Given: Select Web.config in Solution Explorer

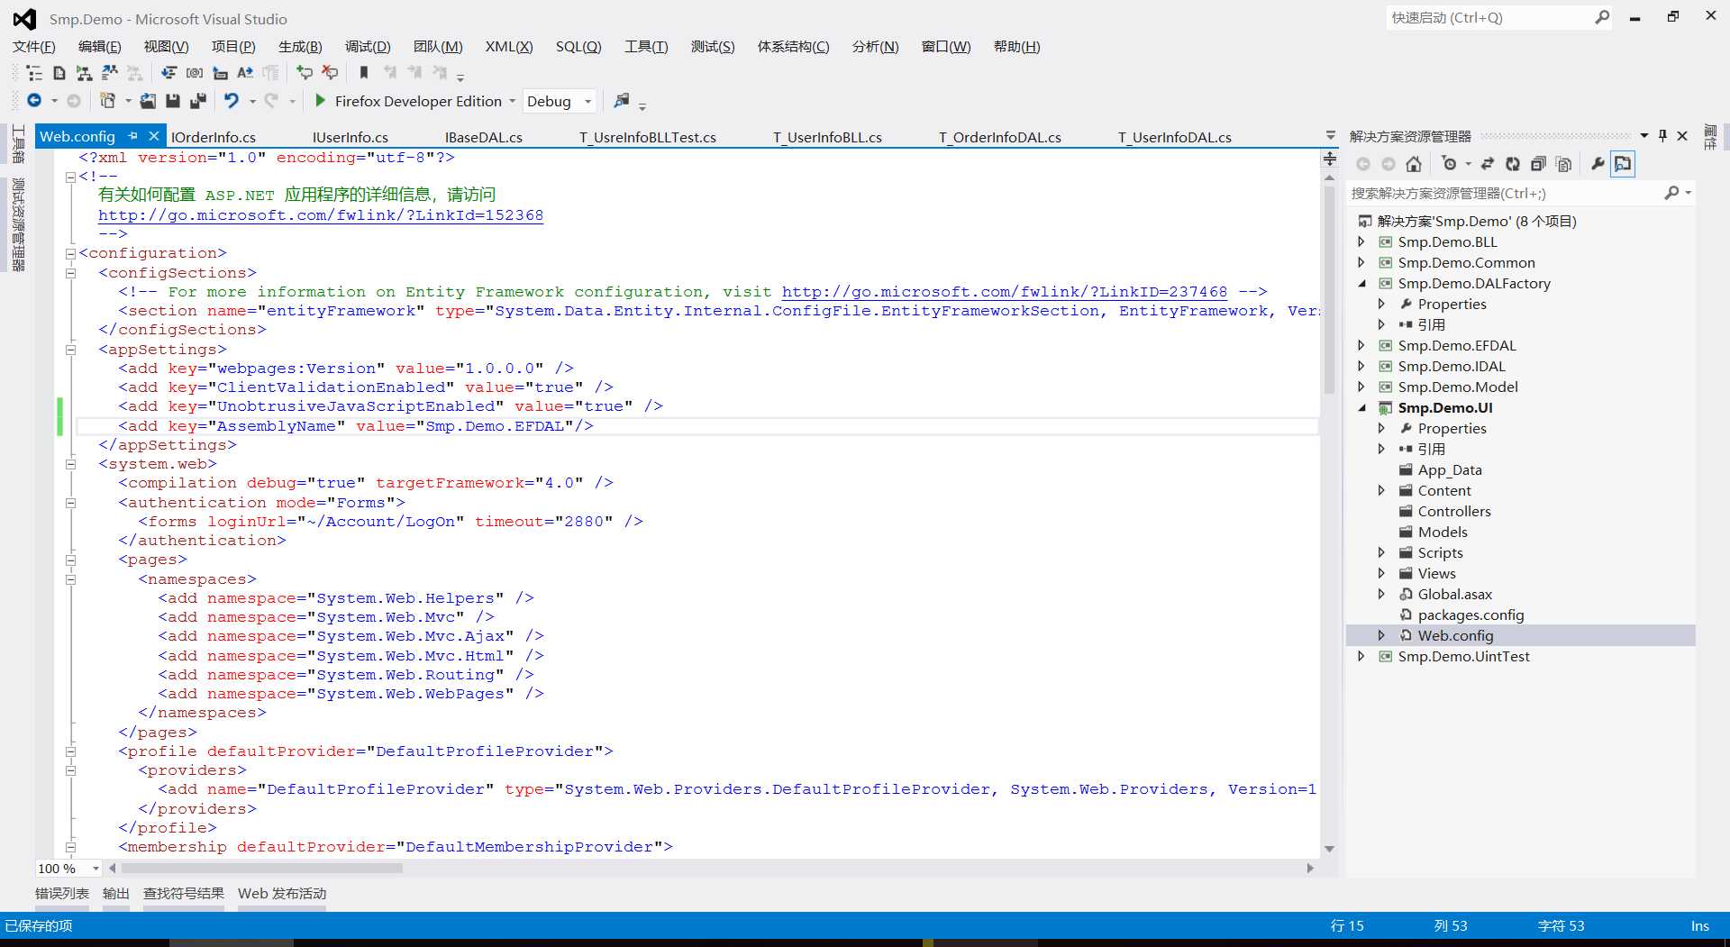Looking at the screenshot, I should tap(1455, 635).
